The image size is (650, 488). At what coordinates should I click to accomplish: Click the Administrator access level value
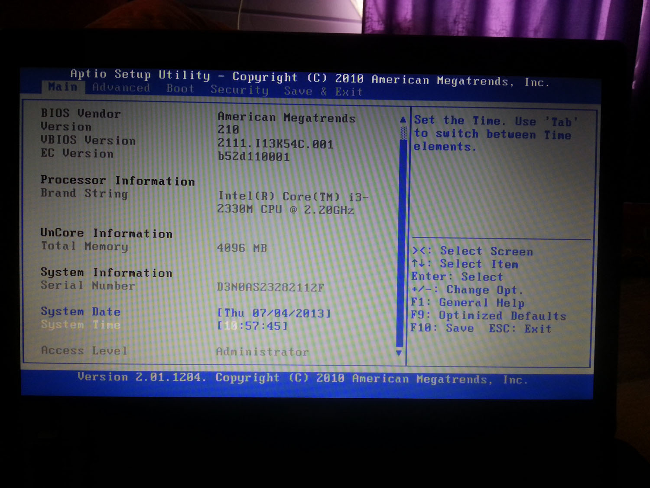262,352
